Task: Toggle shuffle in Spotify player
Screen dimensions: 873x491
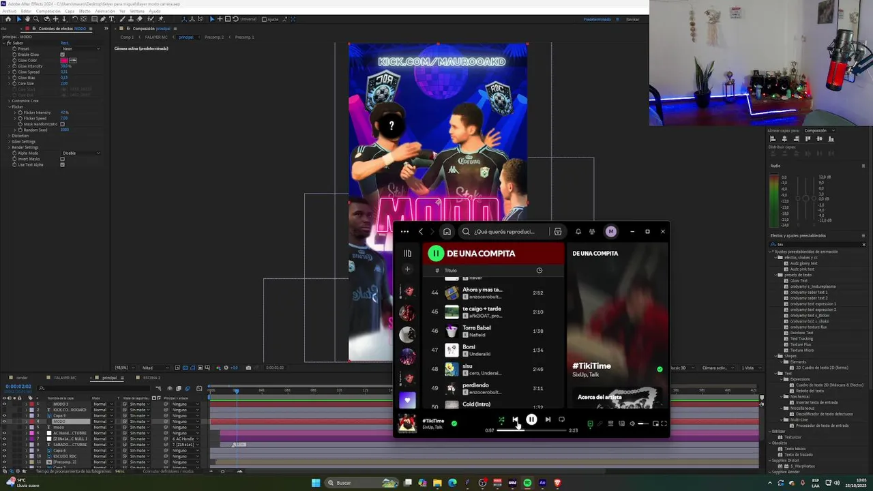Action: point(501,419)
